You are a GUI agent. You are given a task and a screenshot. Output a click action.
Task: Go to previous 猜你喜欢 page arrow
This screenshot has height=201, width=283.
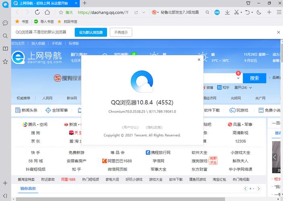pos(245,189)
